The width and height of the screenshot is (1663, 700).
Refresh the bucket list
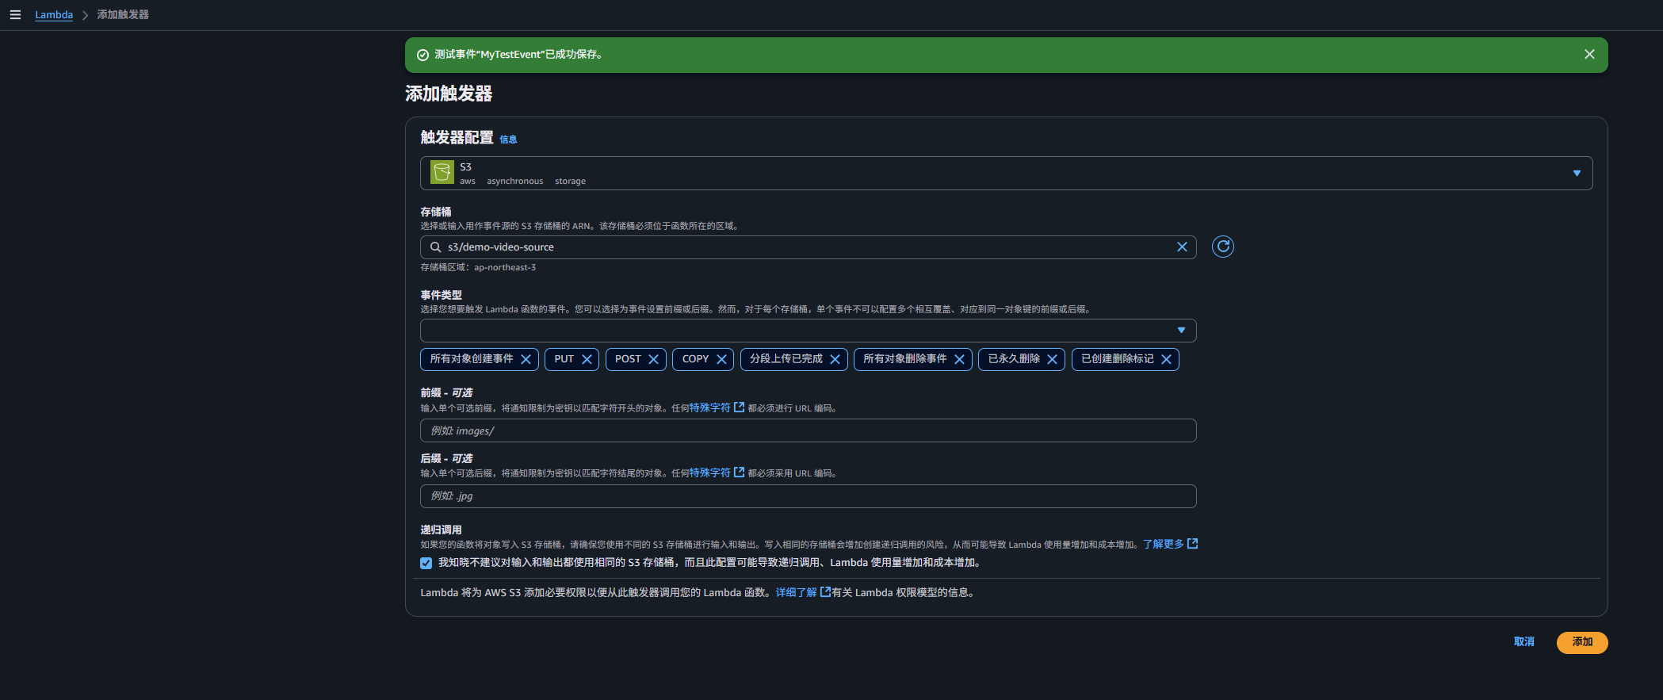pyautogui.click(x=1223, y=247)
